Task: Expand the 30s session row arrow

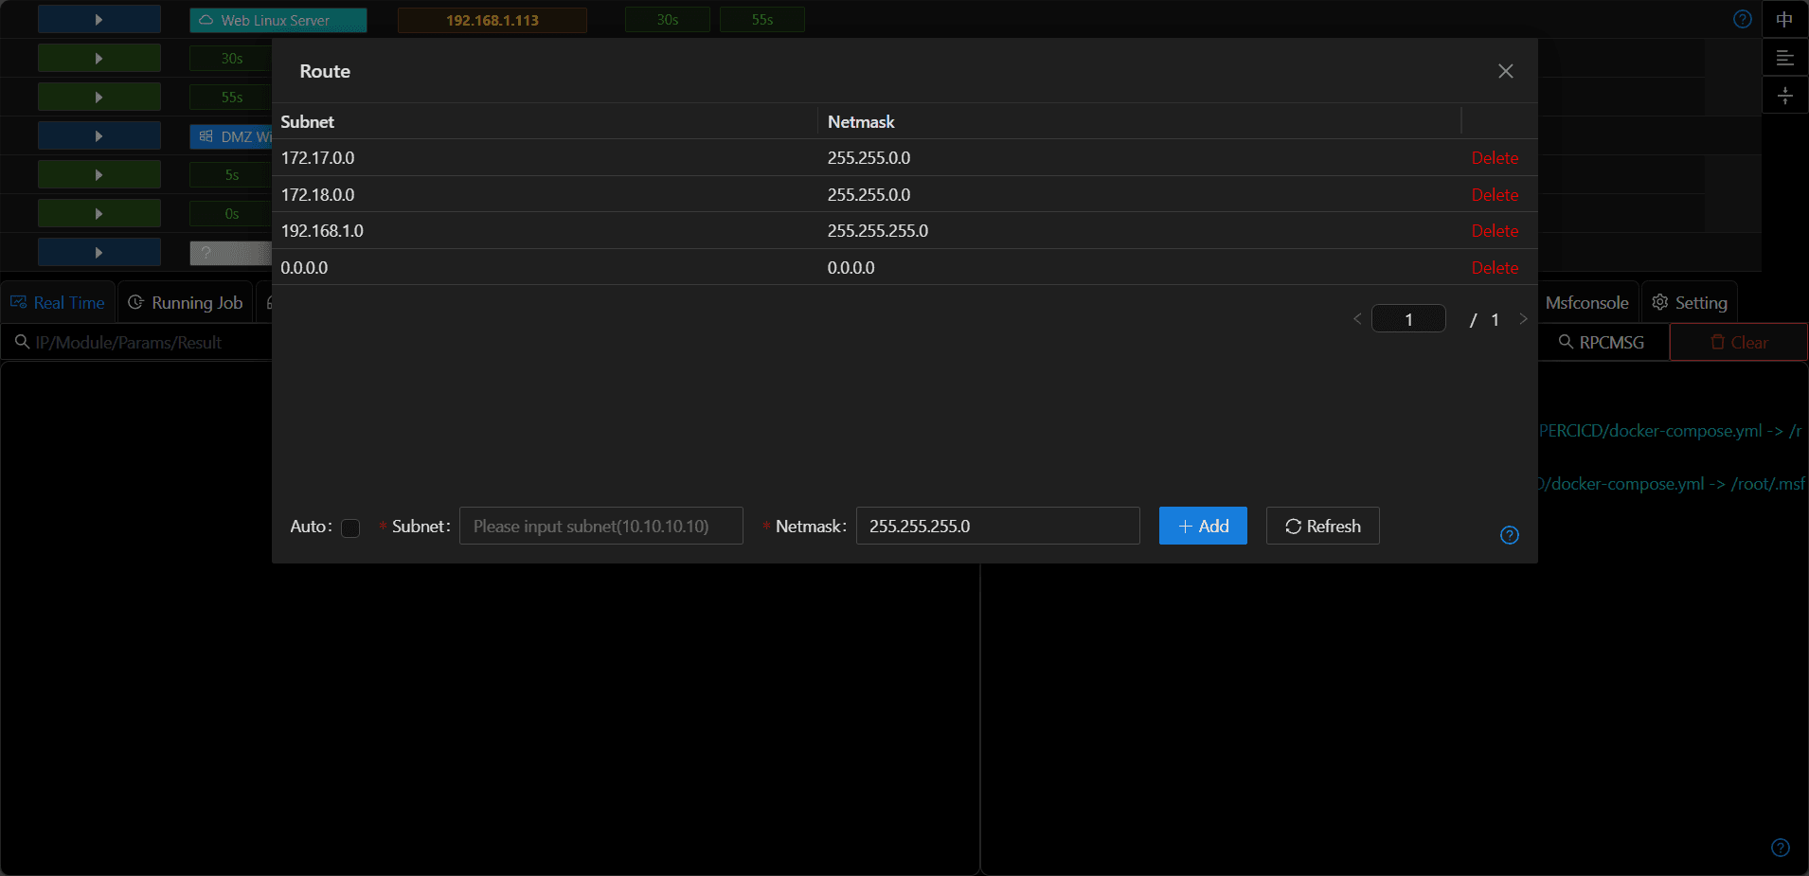Action: tap(99, 58)
